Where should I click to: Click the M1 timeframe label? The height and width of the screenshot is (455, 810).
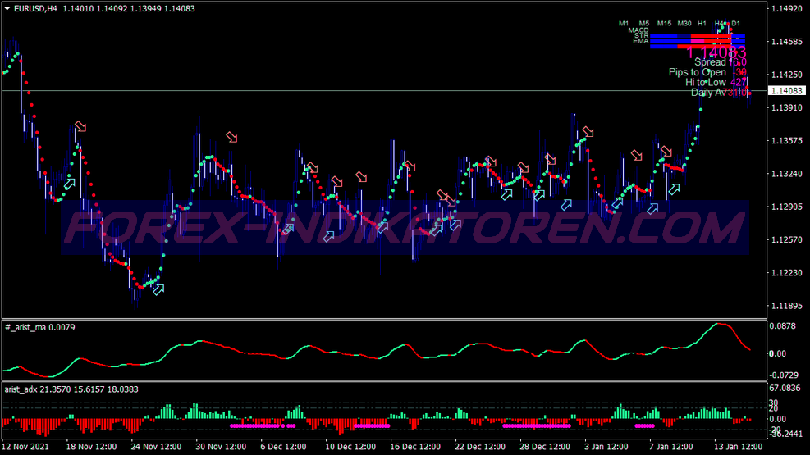click(x=624, y=23)
